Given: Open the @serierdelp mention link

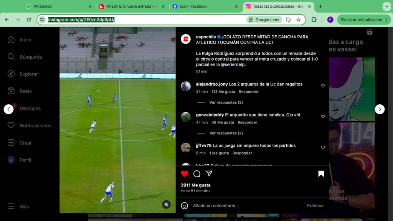Looking at the screenshot, I should (x=233, y=64).
